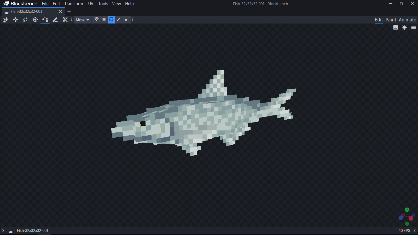Switch to Edit mode

pos(379,20)
